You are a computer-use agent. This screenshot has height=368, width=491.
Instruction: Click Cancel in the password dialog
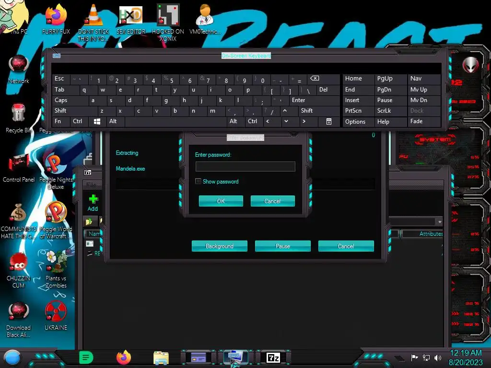(272, 201)
